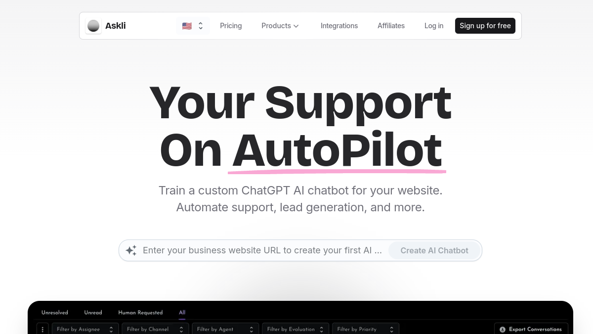This screenshot has height=334, width=593.
Task: Select the All conversations tab
Action: [x=182, y=313]
